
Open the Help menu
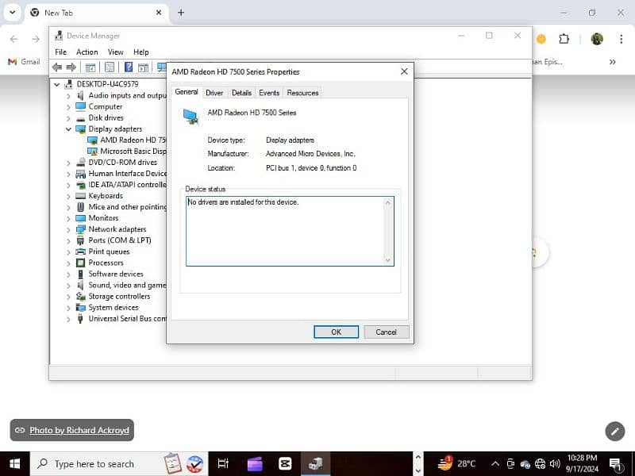[141, 52]
